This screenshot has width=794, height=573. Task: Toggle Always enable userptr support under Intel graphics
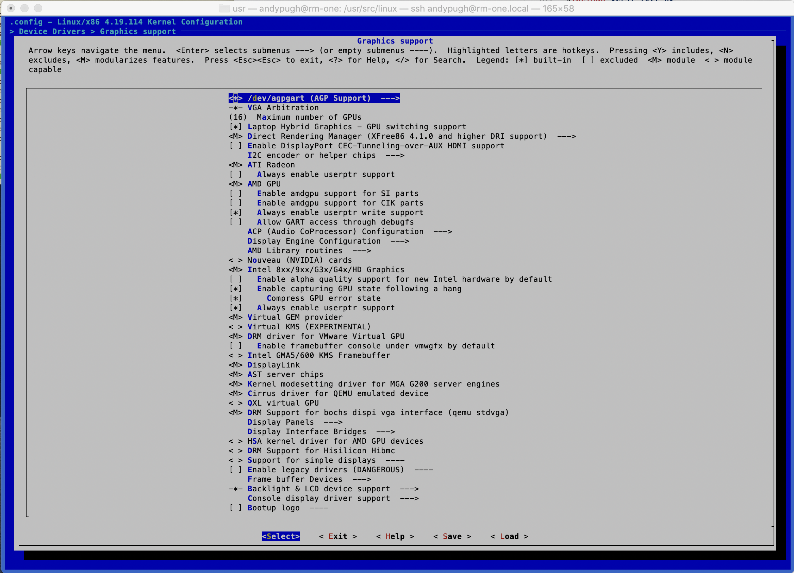coord(312,308)
